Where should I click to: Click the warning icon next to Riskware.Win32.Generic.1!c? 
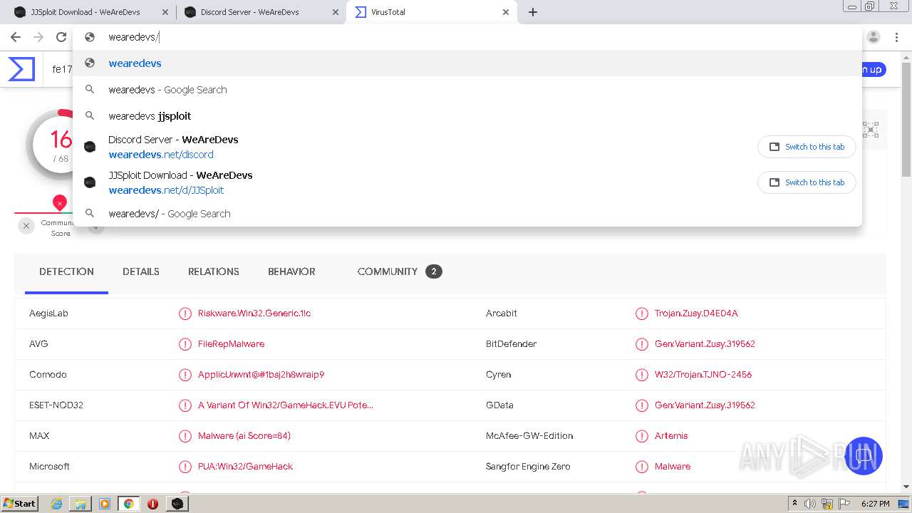185,313
